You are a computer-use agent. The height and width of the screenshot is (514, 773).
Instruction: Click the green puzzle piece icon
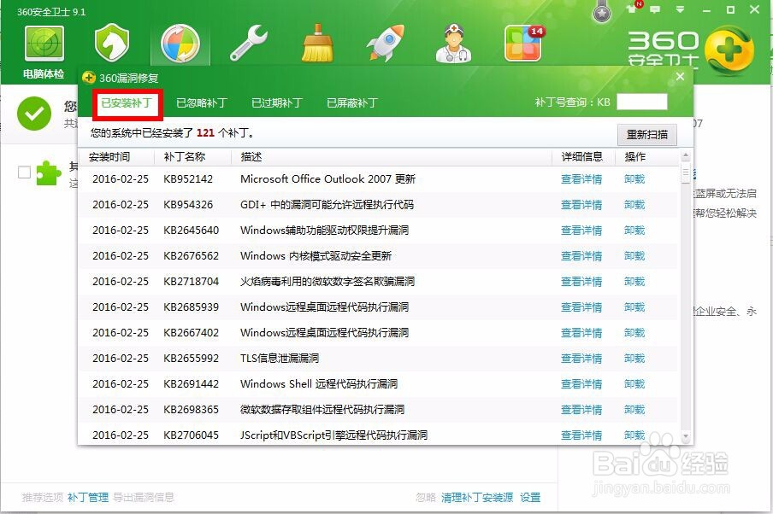click(48, 173)
